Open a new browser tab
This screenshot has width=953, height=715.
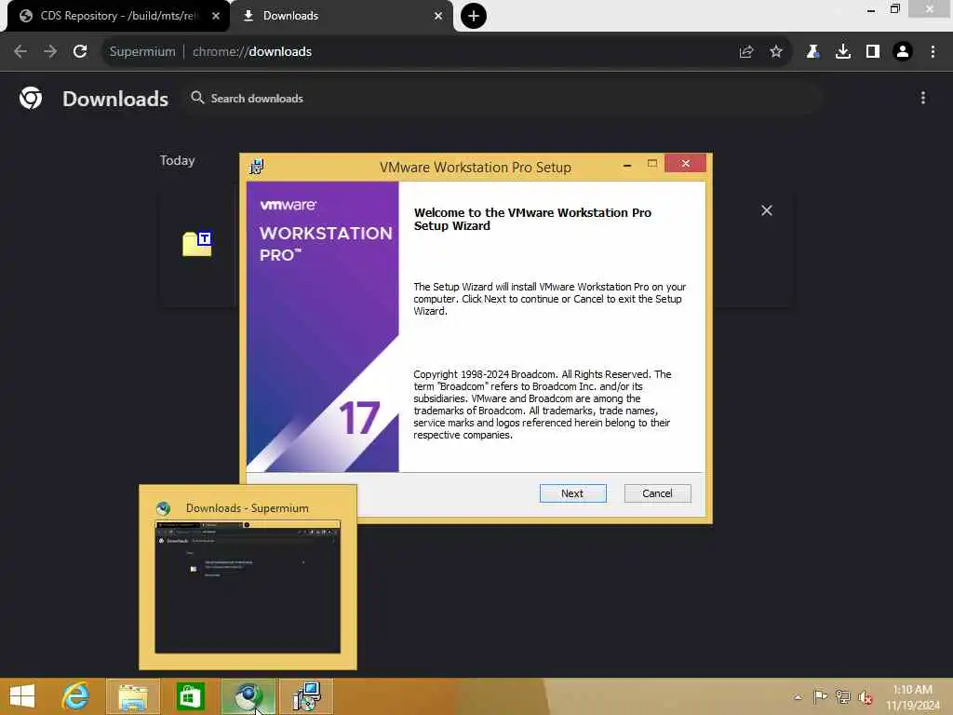click(473, 16)
